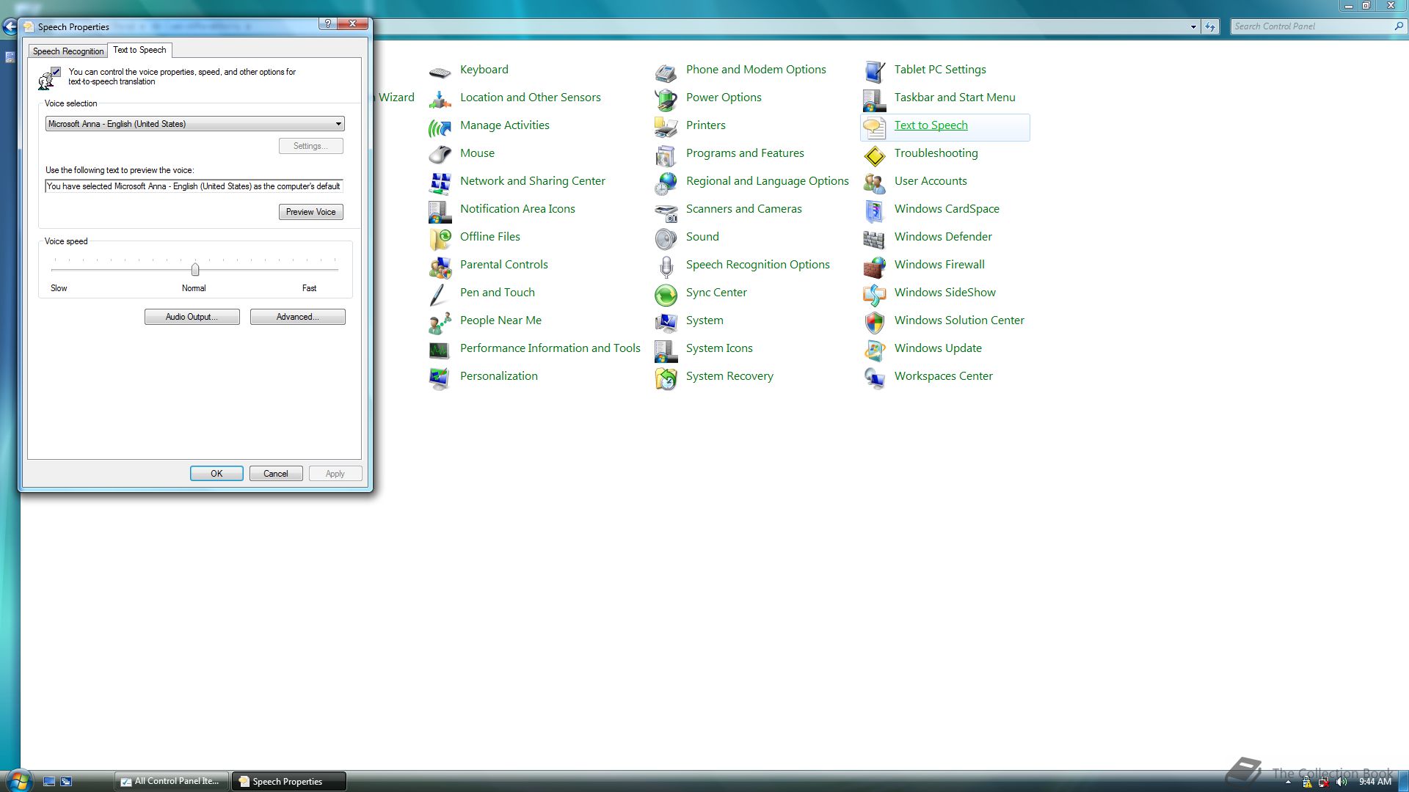The height and width of the screenshot is (792, 1409).
Task: Click the Speech Properties help question mark
Action: (327, 23)
